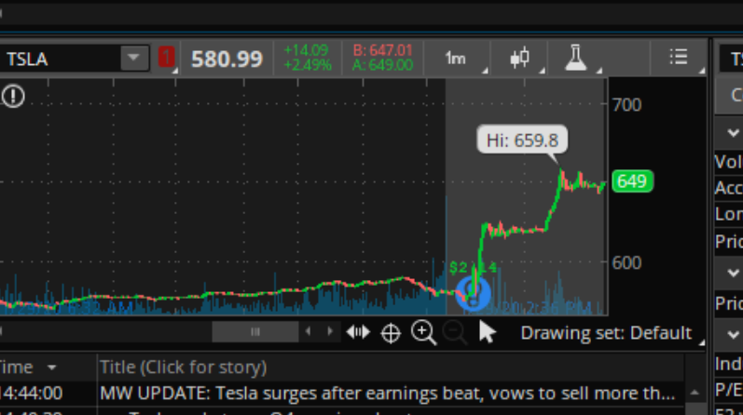
Task: Sort by the Time column header
Action: tap(28, 368)
